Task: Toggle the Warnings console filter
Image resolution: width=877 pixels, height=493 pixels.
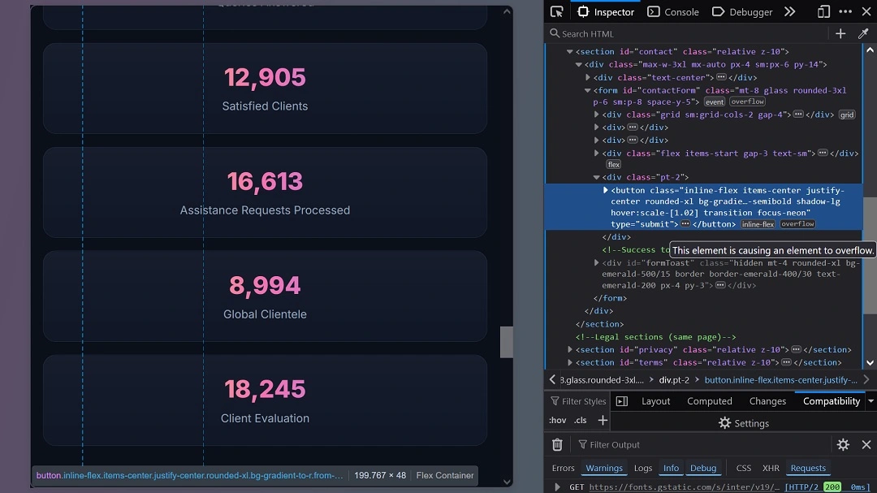Action: [x=604, y=469]
